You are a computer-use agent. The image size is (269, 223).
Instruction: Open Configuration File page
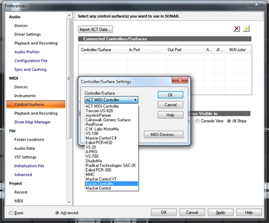coord(31,61)
